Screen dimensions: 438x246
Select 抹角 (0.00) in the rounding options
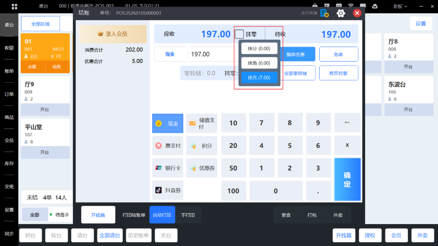[x=258, y=63]
